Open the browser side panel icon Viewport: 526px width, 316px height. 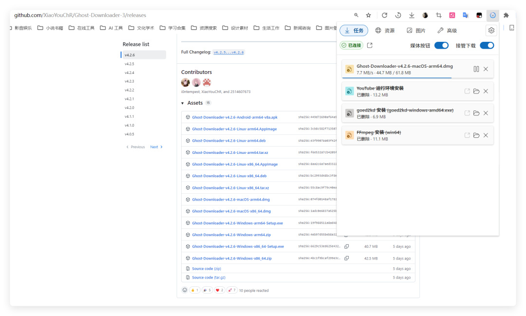[x=511, y=28]
